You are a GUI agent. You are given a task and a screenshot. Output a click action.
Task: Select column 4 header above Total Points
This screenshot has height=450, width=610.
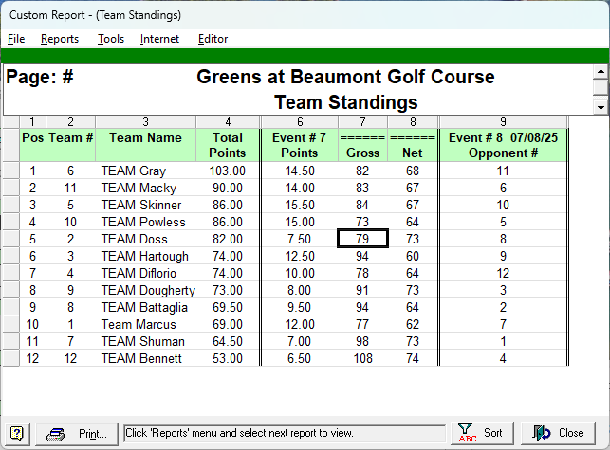click(x=228, y=121)
